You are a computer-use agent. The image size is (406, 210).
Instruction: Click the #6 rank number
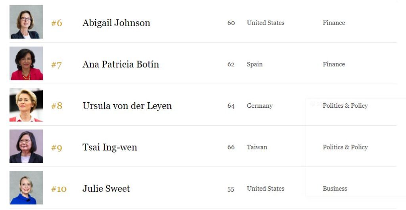[x=57, y=23]
